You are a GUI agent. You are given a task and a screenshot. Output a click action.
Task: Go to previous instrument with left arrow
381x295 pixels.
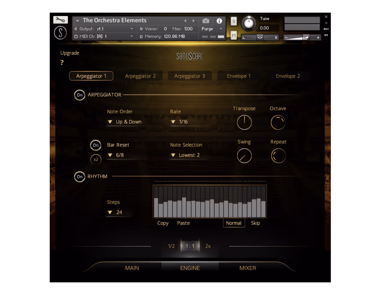[x=185, y=21]
